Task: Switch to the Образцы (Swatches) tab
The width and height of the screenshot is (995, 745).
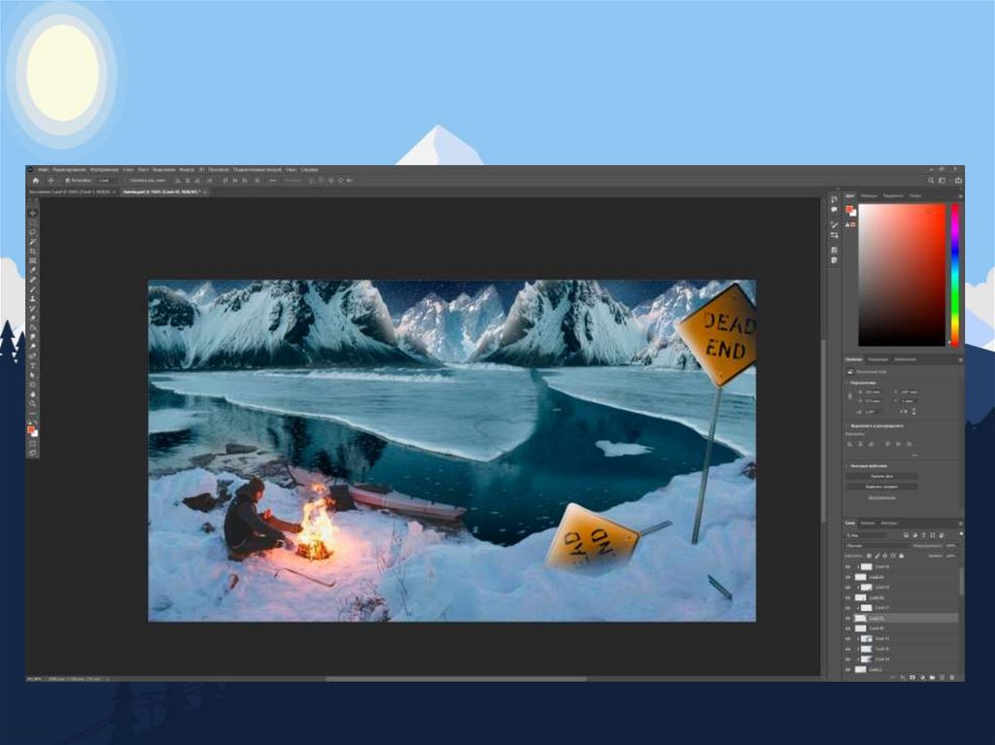Action: click(x=869, y=196)
